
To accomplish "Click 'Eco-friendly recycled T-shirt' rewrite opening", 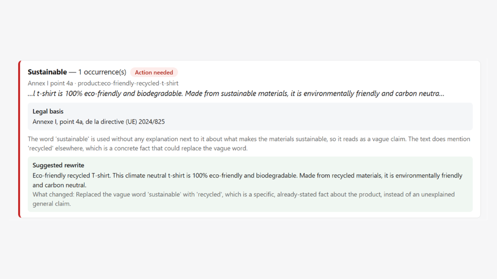I will coord(71,175).
